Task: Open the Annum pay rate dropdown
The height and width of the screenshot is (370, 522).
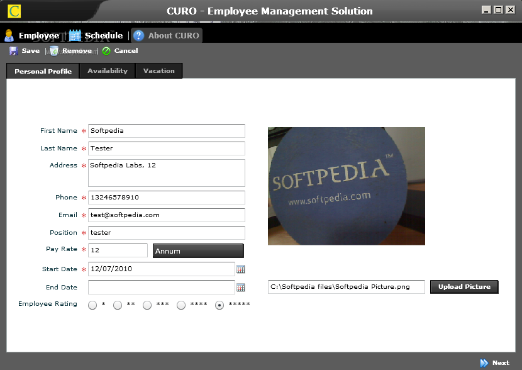Action: pyautogui.click(x=198, y=251)
